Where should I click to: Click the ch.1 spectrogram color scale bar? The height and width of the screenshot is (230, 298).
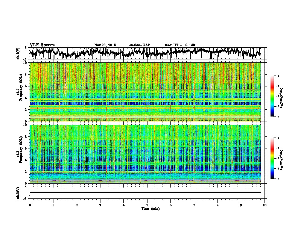coord(272,96)
